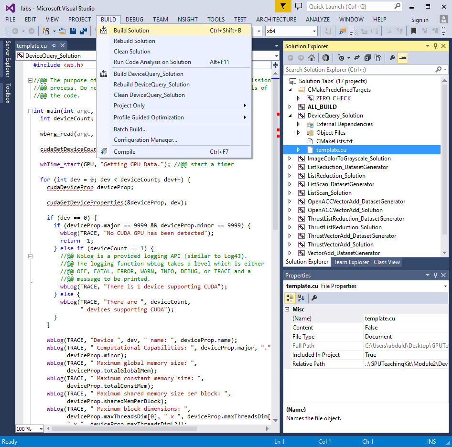The height and width of the screenshot is (447, 452).
Task: Sort properties alphabetically with the A-Z icon
Action: coord(301,298)
